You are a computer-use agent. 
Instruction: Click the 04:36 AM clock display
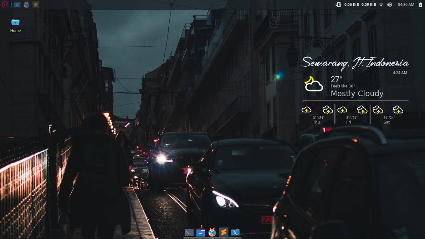(x=406, y=5)
